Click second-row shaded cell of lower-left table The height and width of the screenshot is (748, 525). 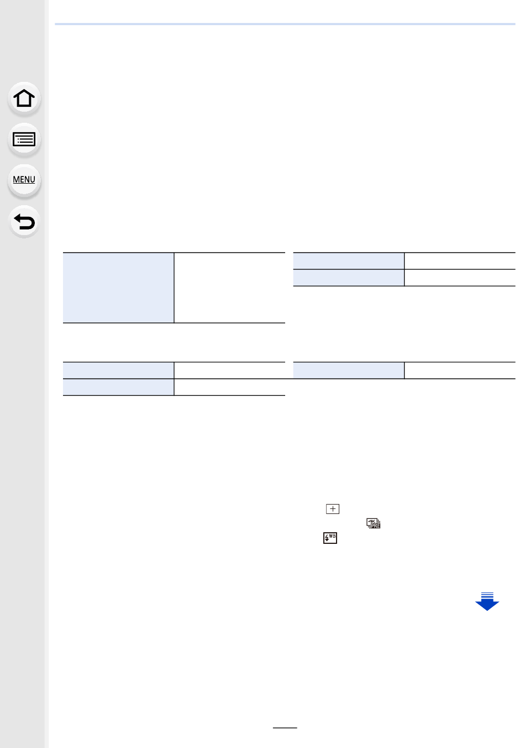pyautogui.click(x=118, y=387)
